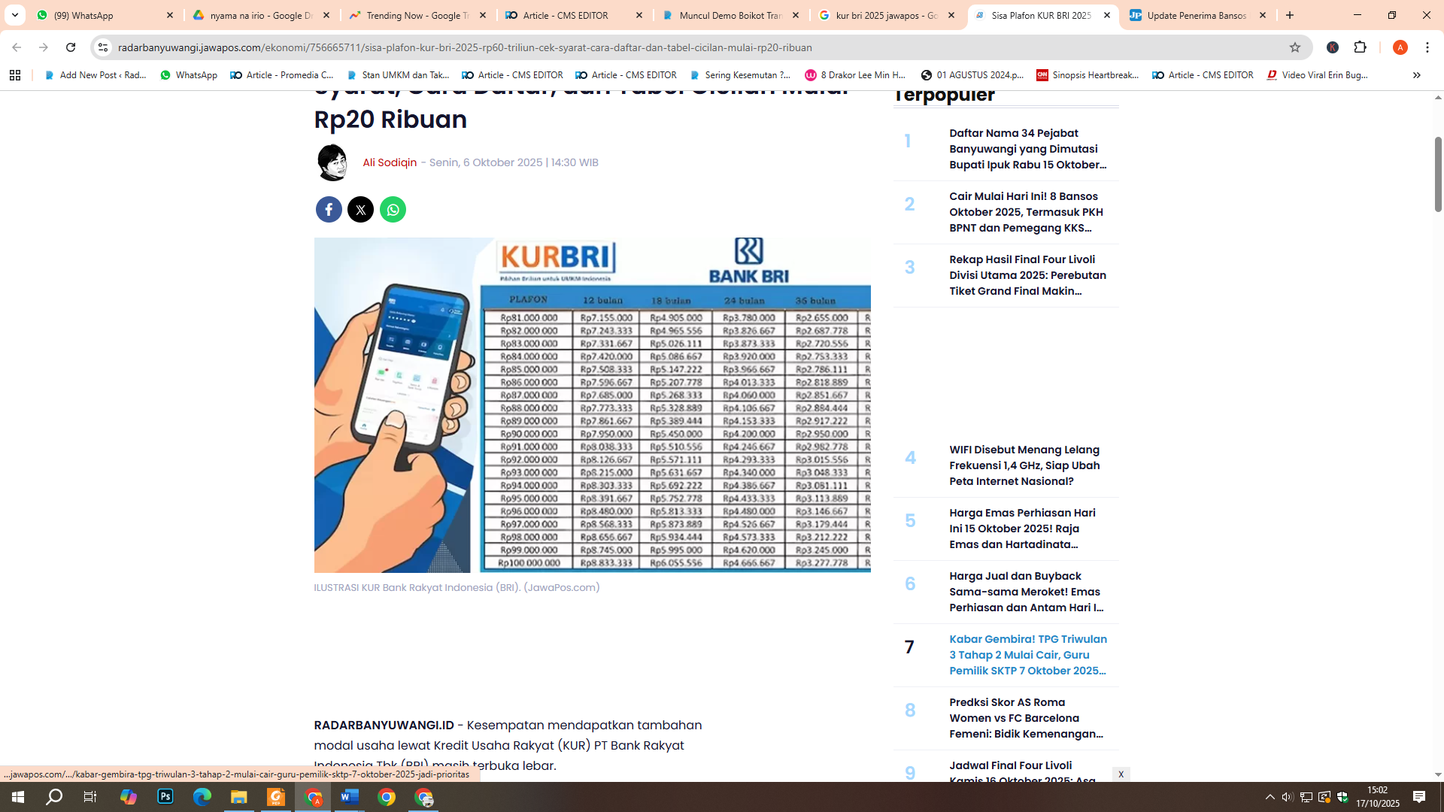Open Harga Jual dan Buyback article
This screenshot has width=1444, height=812.
coord(1027,592)
